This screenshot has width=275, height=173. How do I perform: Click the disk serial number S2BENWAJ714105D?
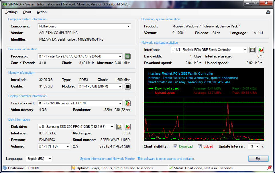[115, 140]
